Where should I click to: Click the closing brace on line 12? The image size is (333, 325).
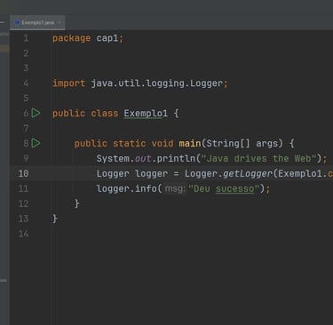76,203
